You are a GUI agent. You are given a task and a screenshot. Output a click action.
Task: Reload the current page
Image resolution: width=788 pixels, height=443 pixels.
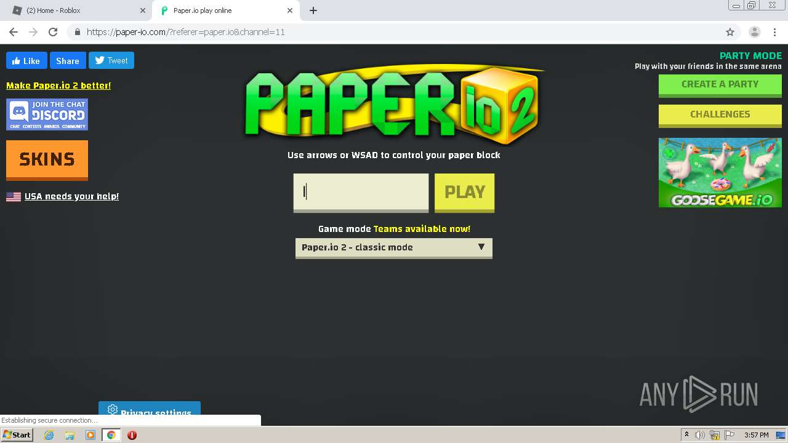pos(53,32)
